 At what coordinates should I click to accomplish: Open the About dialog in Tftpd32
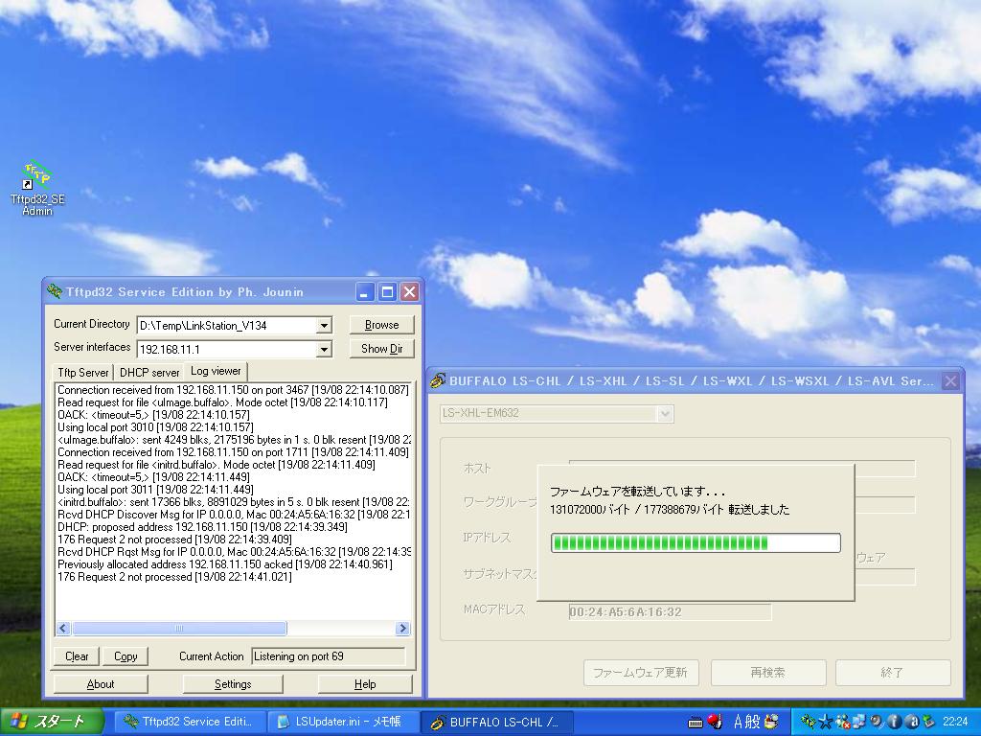click(x=101, y=684)
